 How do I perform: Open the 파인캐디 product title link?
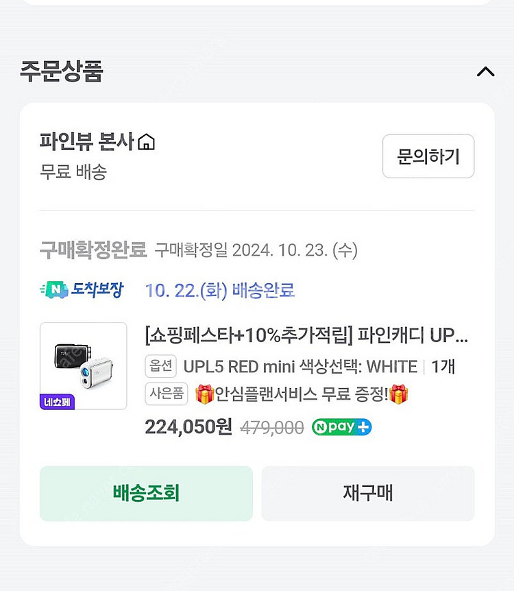pyautogui.click(x=306, y=336)
